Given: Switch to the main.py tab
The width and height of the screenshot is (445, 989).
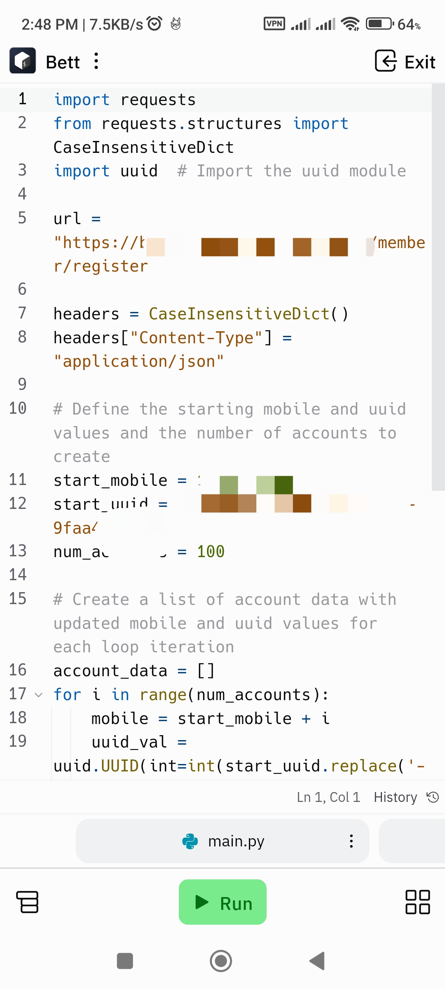Looking at the screenshot, I should (235, 841).
